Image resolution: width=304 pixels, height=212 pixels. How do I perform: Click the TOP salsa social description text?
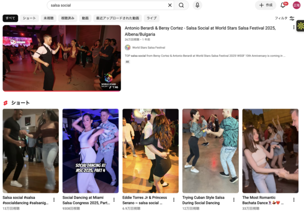[x=205, y=56]
